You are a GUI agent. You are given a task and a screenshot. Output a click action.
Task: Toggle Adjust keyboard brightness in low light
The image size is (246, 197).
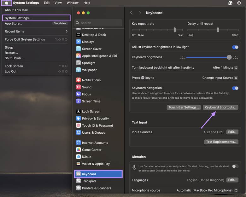235,47
